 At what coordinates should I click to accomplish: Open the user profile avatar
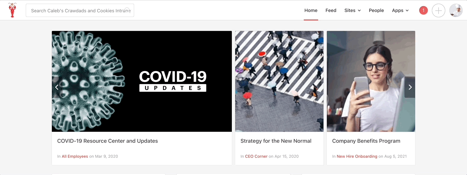(x=456, y=11)
